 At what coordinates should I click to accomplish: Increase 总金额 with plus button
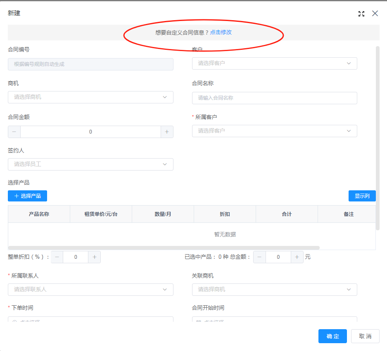coord(297,257)
